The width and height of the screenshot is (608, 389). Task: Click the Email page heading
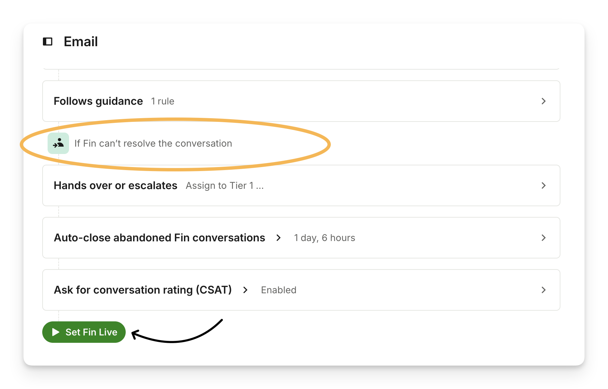click(x=81, y=42)
